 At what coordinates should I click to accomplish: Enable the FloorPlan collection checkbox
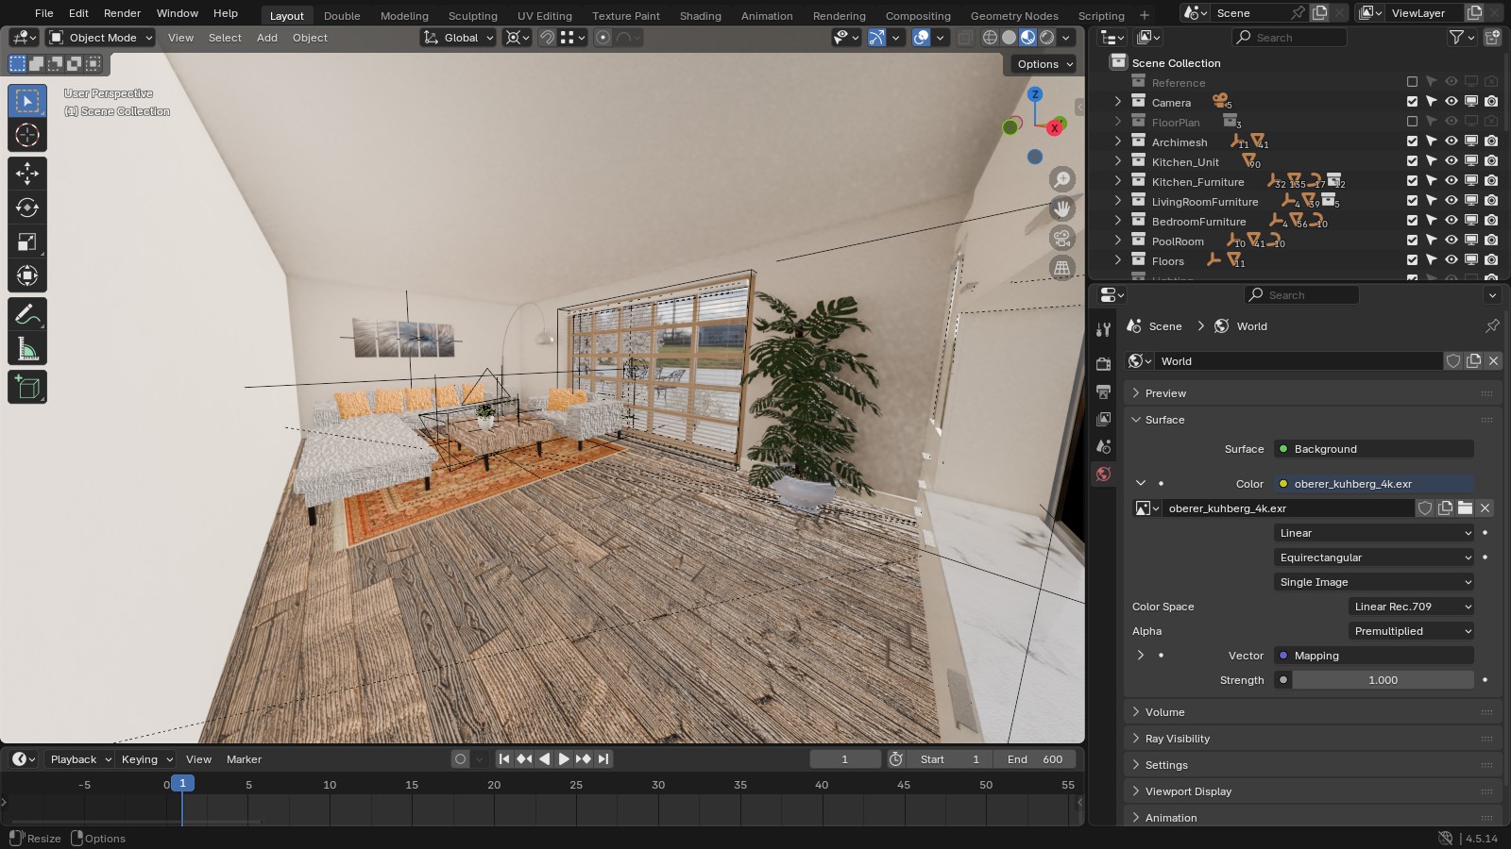pos(1412,122)
